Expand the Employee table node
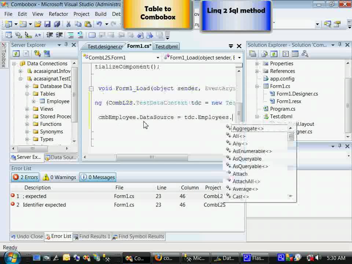The image size is (352, 264). (33, 102)
